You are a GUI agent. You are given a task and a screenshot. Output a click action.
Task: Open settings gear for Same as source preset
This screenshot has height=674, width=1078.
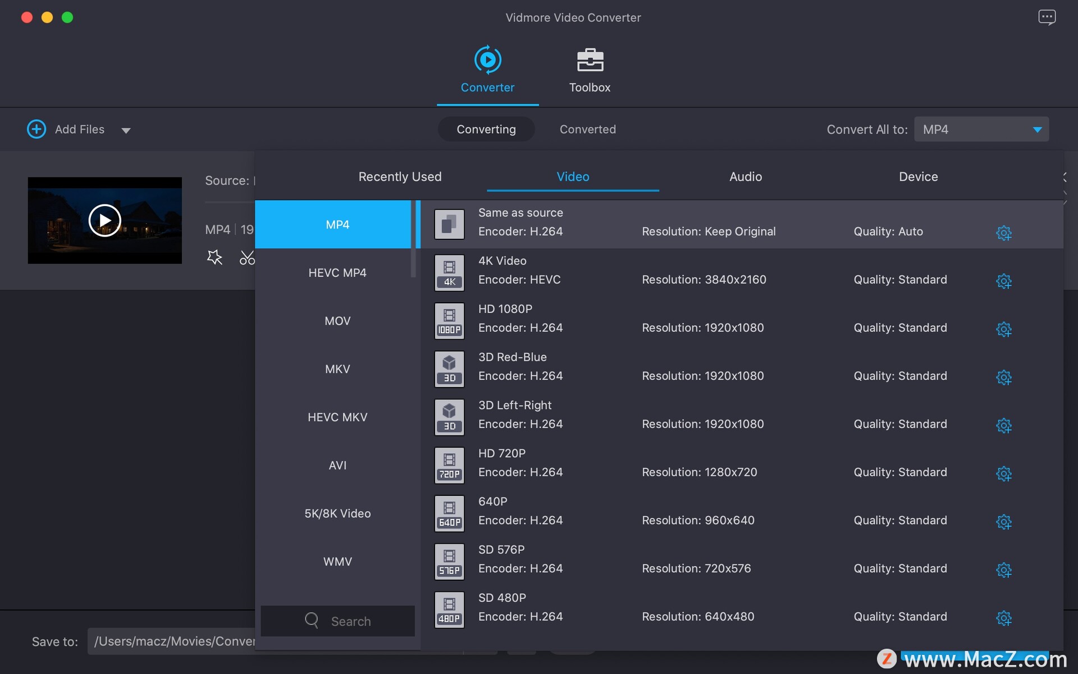[1004, 233]
